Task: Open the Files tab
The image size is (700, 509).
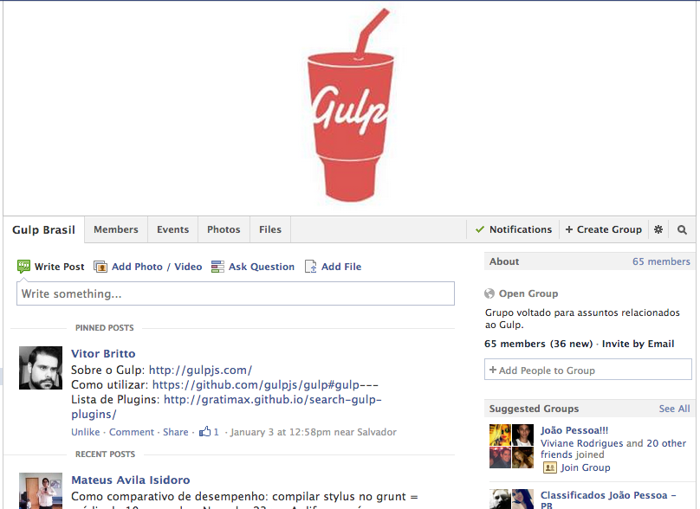Action: click(x=270, y=229)
